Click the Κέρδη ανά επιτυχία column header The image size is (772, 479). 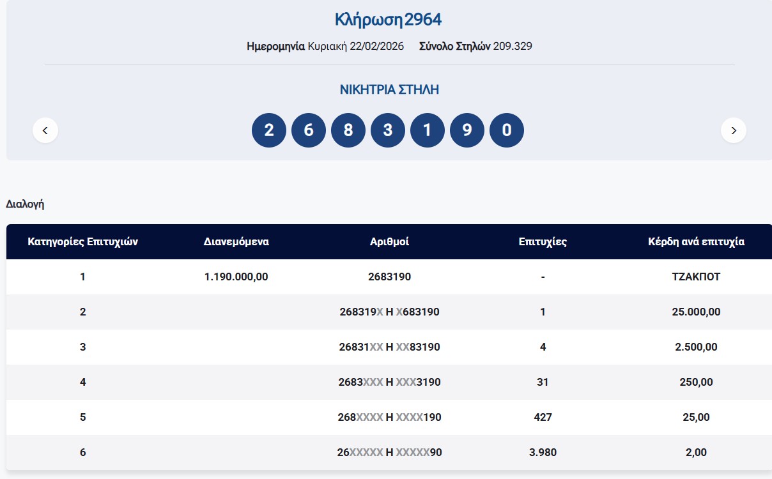[696, 242]
